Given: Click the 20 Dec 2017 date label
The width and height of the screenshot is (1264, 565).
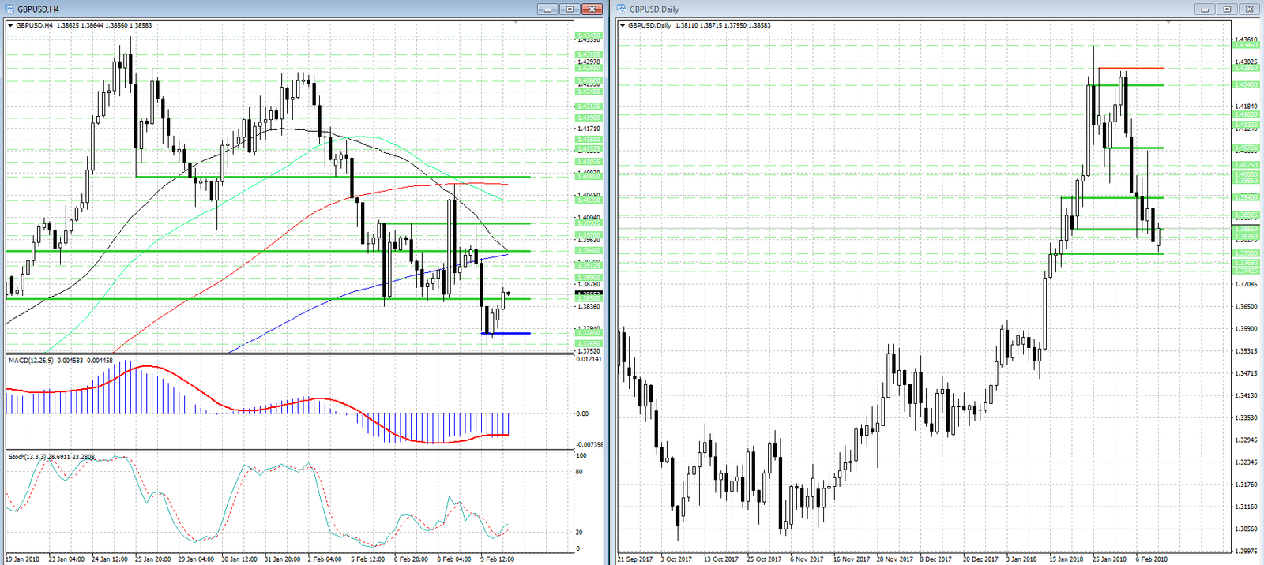Looking at the screenshot, I should 980,559.
